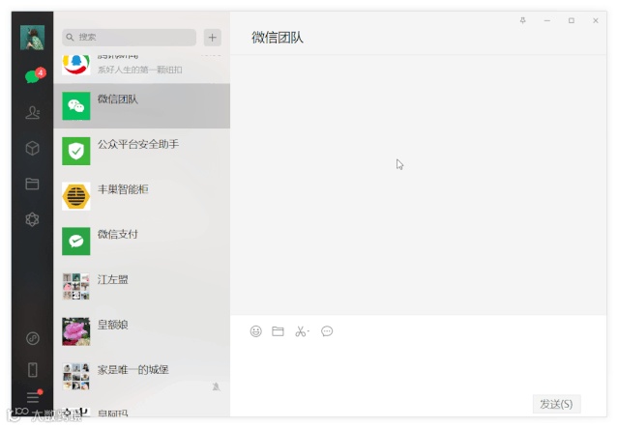The width and height of the screenshot is (618, 428).
Task: Open the 丰巢智能柜 conversation
Action: pyautogui.click(x=142, y=196)
